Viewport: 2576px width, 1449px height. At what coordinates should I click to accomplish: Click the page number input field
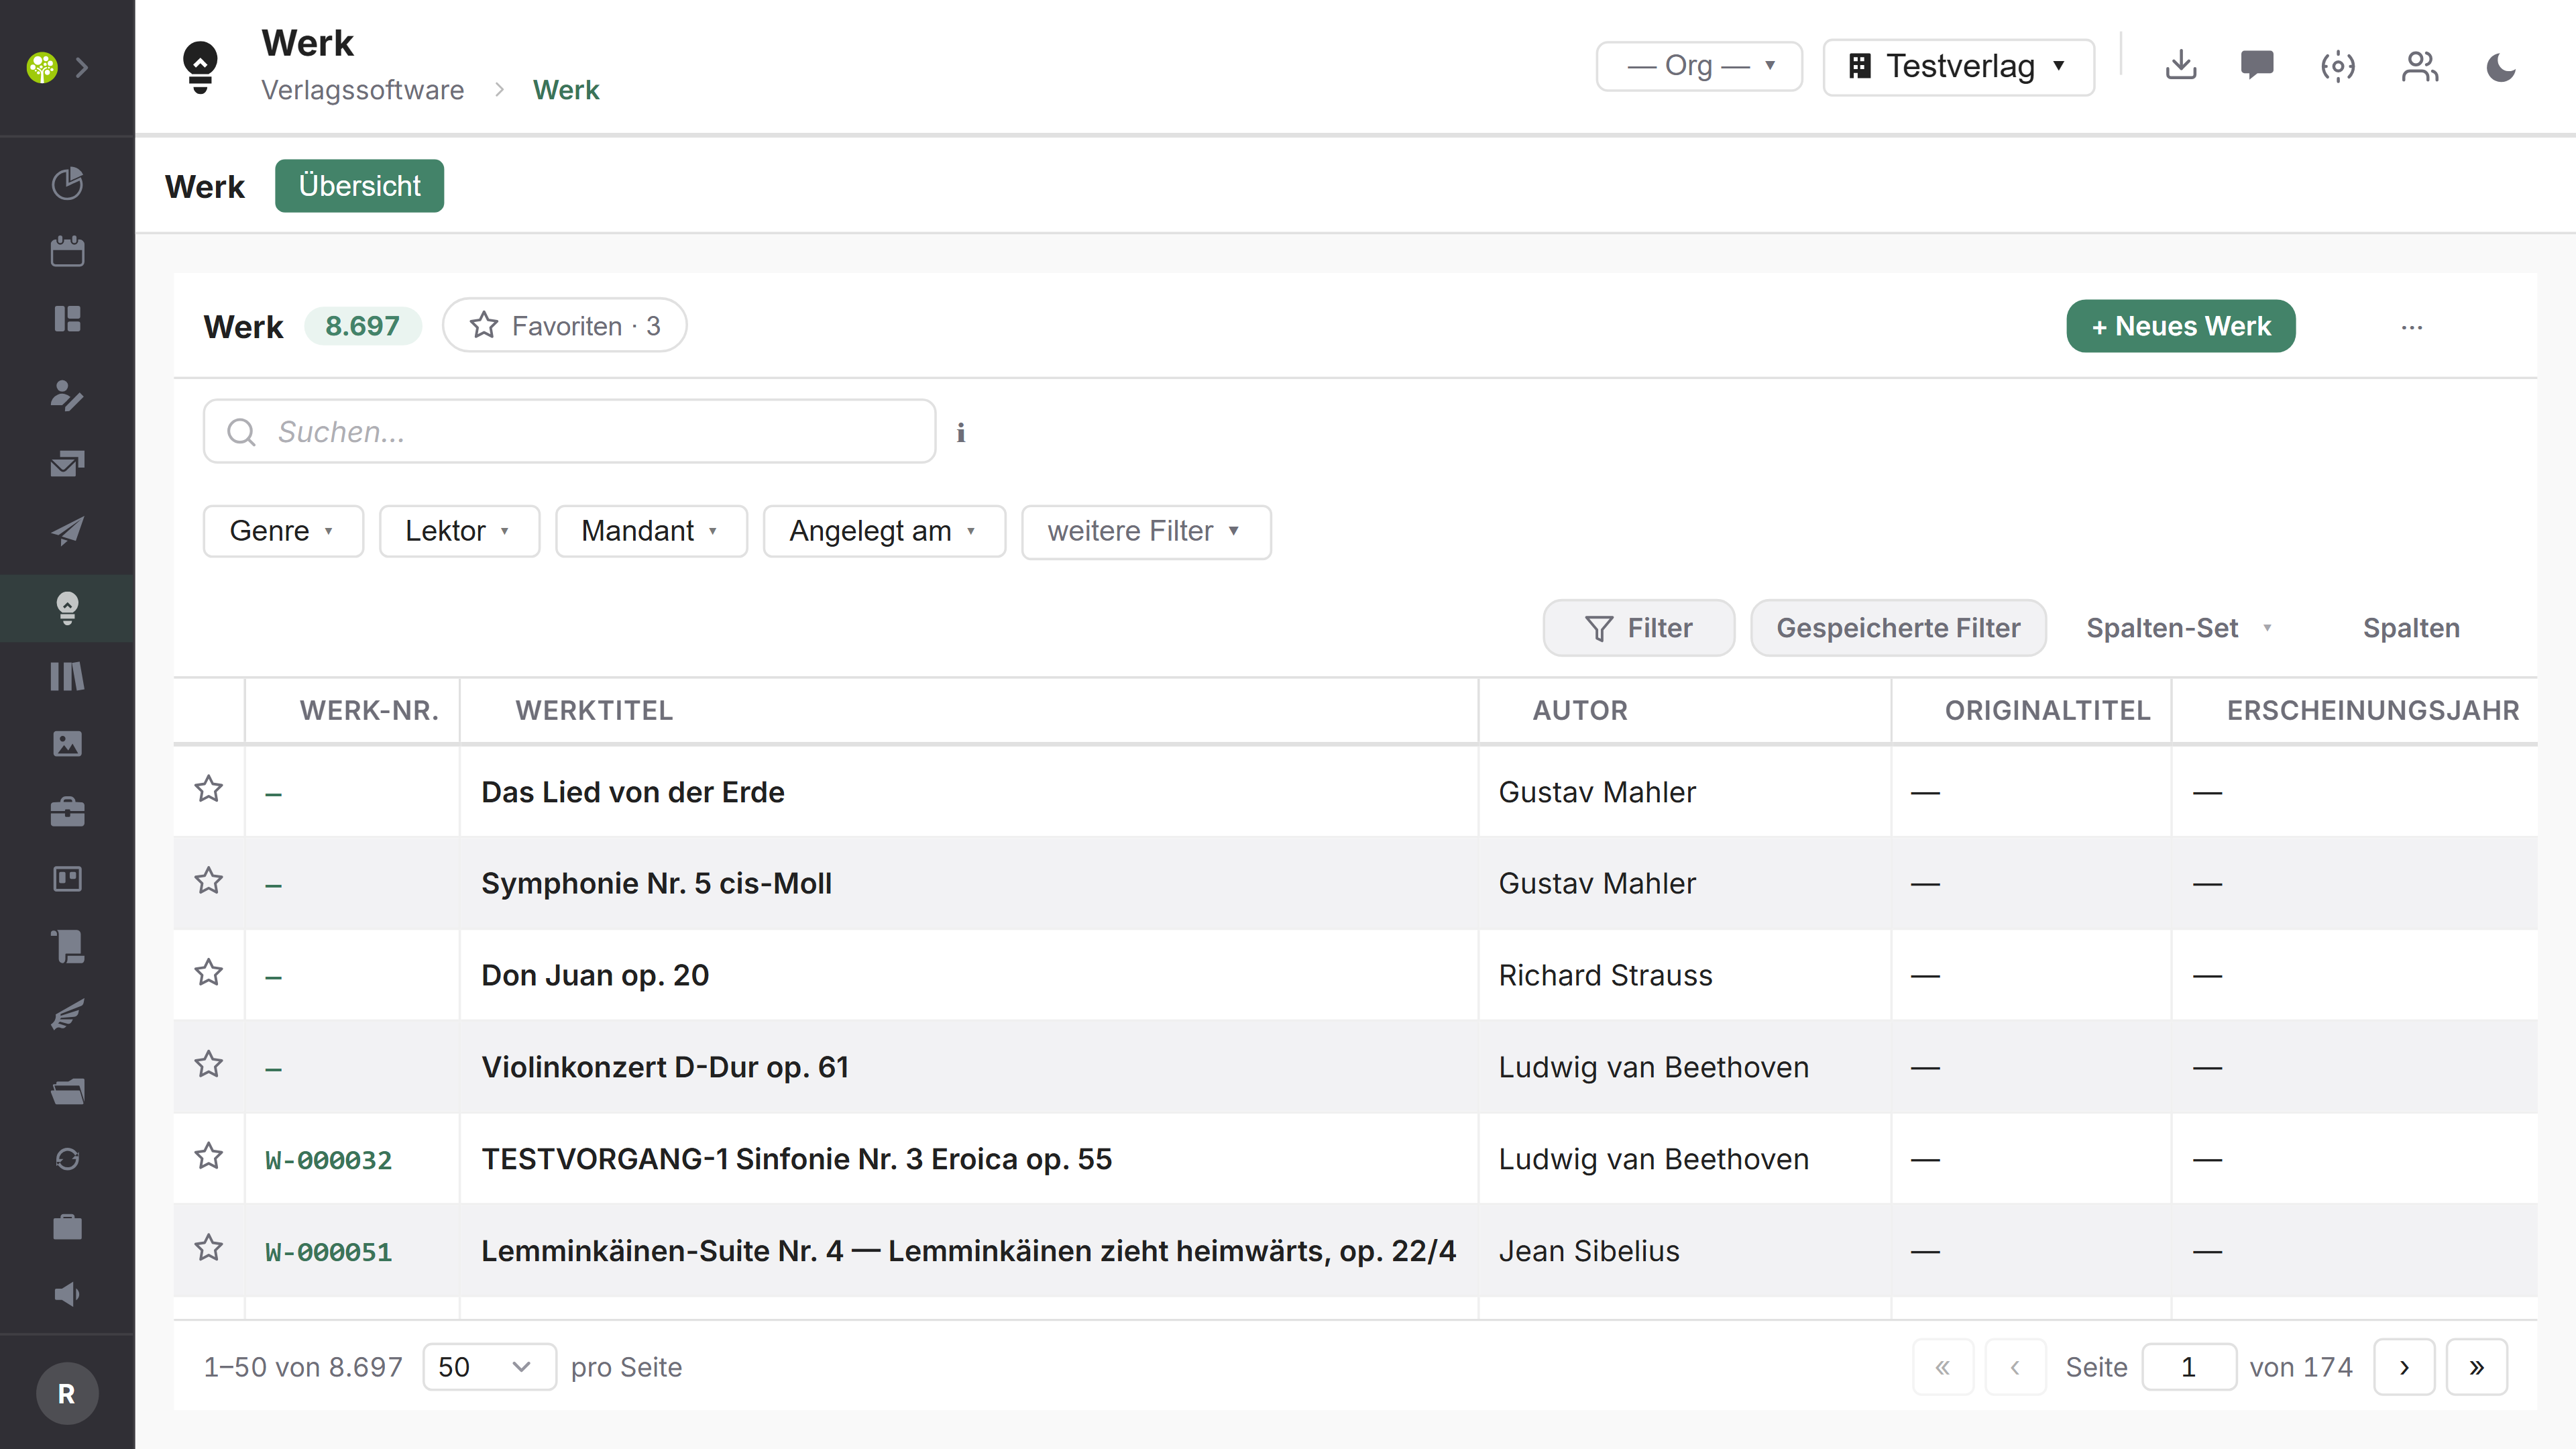[2188, 1366]
